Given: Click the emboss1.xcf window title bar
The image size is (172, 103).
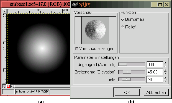Looking at the screenshot, I should [35, 4].
